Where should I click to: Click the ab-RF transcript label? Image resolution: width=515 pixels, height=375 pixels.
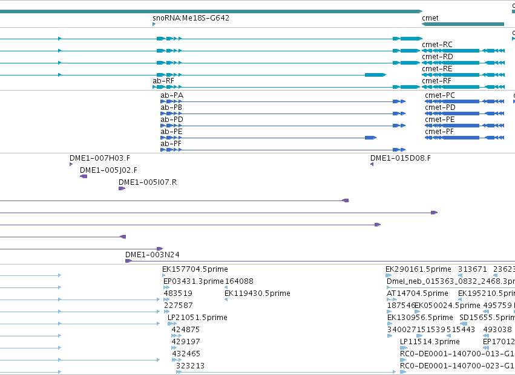click(163, 81)
